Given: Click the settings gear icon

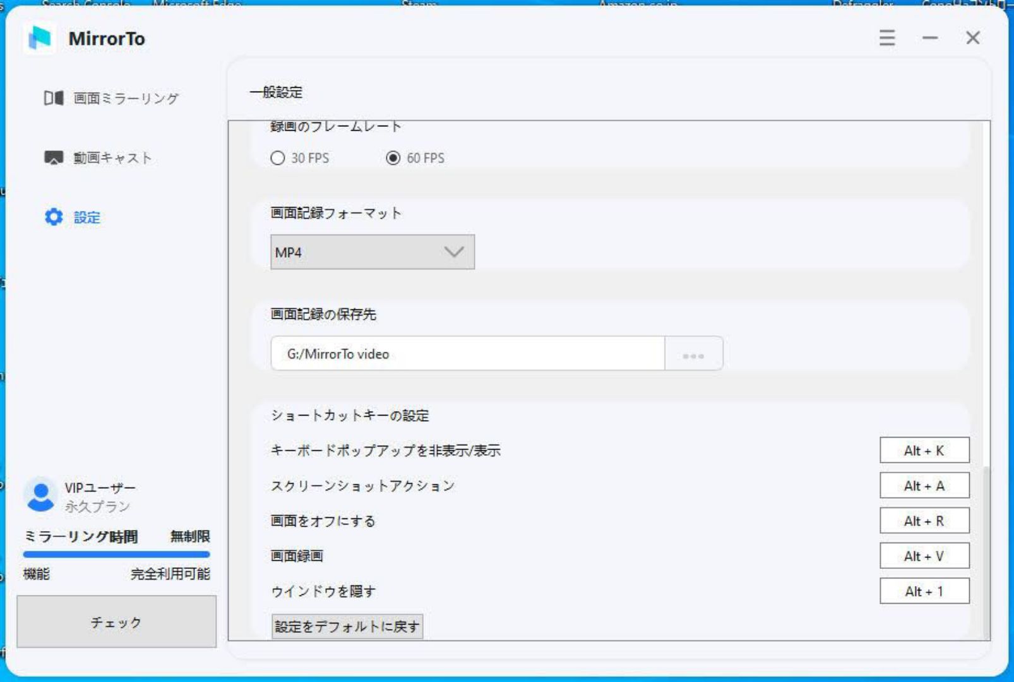Looking at the screenshot, I should (54, 217).
